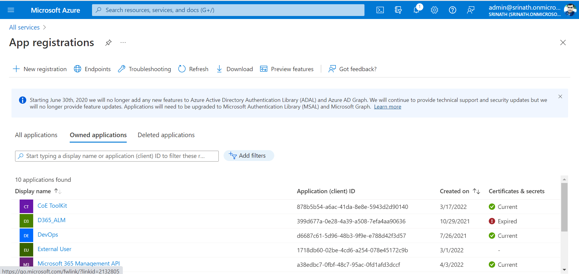The height and width of the screenshot is (274, 579).
Task: Open the Directories and subscriptions filter icon
Action: pos(398,10)
